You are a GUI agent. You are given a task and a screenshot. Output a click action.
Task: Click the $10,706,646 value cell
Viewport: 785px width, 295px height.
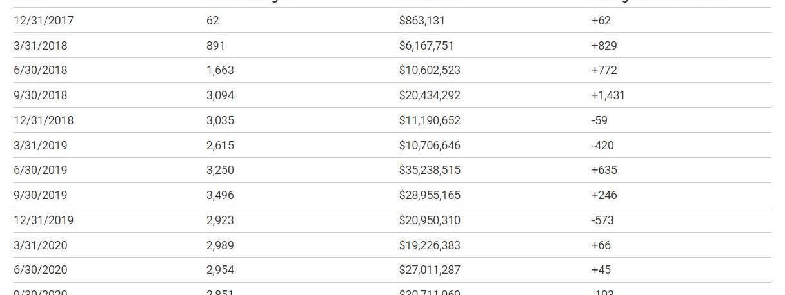[430, 146]
